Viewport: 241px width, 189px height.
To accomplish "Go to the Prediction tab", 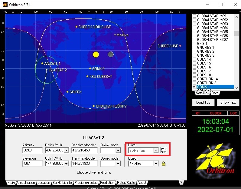I will 107,183.
